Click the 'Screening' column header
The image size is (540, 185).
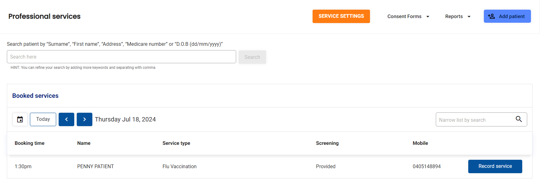[x=327, y=143]
